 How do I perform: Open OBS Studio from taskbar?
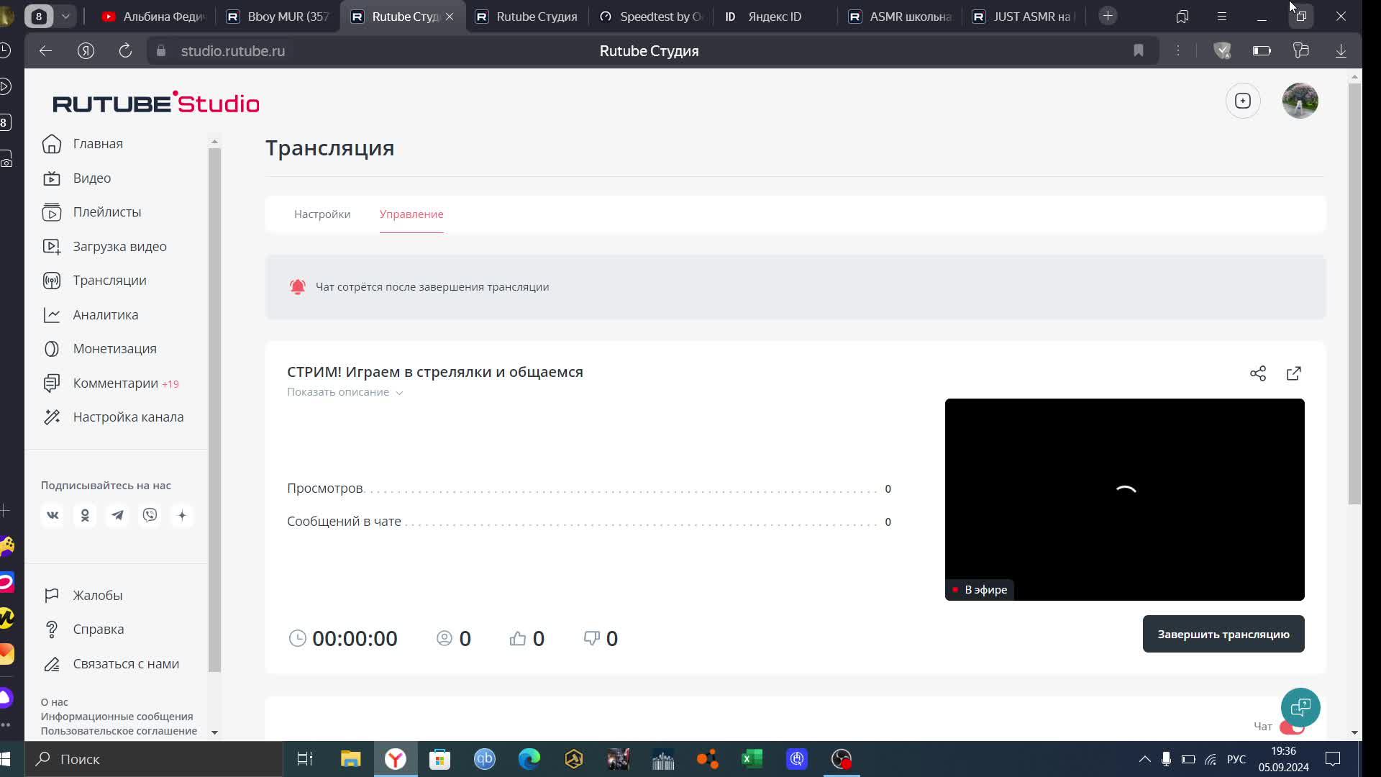841,759
